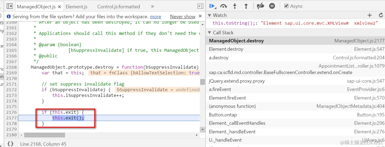This screenshot has width=385, height=147.
Task: Open the Button.js:195 source link
Action: point(371,115)
